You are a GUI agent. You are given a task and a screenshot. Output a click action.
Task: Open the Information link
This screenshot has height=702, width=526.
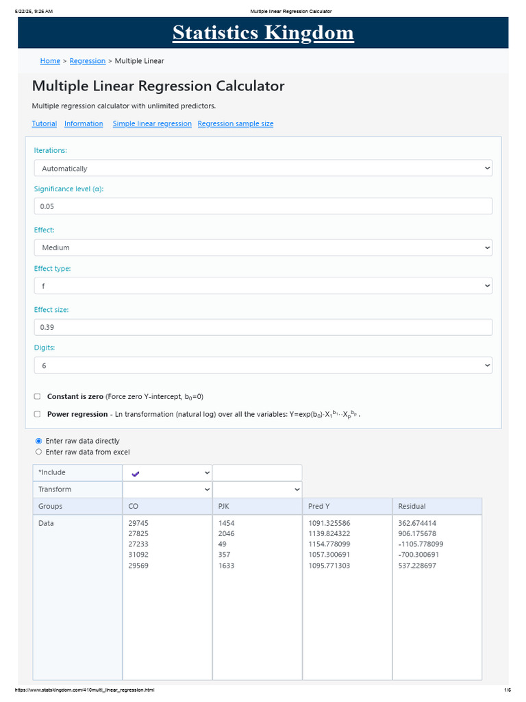click(x=84, y=123)
